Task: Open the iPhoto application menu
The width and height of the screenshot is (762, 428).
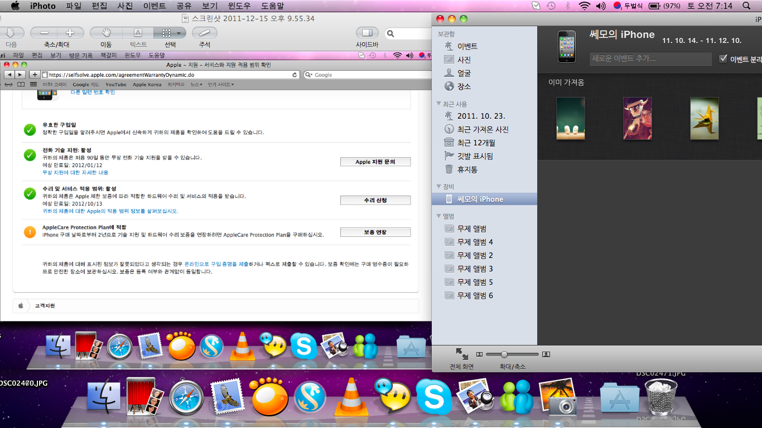Action: tap(43, 6)
